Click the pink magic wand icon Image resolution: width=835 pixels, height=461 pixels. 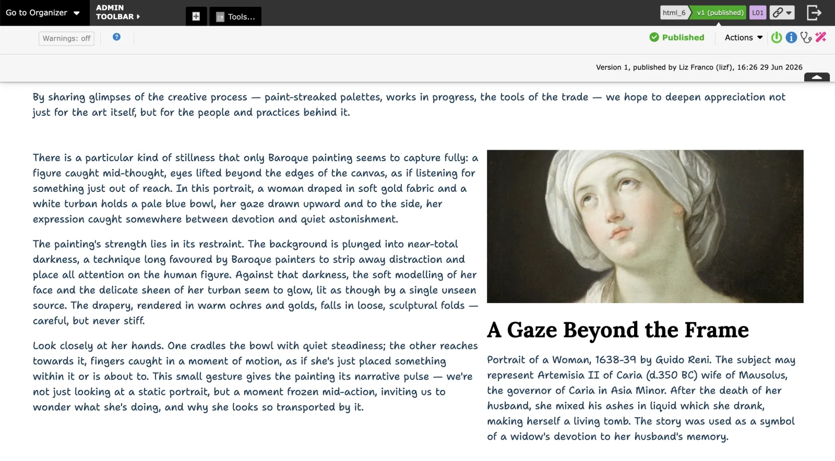click(821, 37)
